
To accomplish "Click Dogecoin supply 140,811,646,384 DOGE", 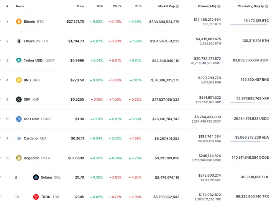I will click(x=250, y=158).
